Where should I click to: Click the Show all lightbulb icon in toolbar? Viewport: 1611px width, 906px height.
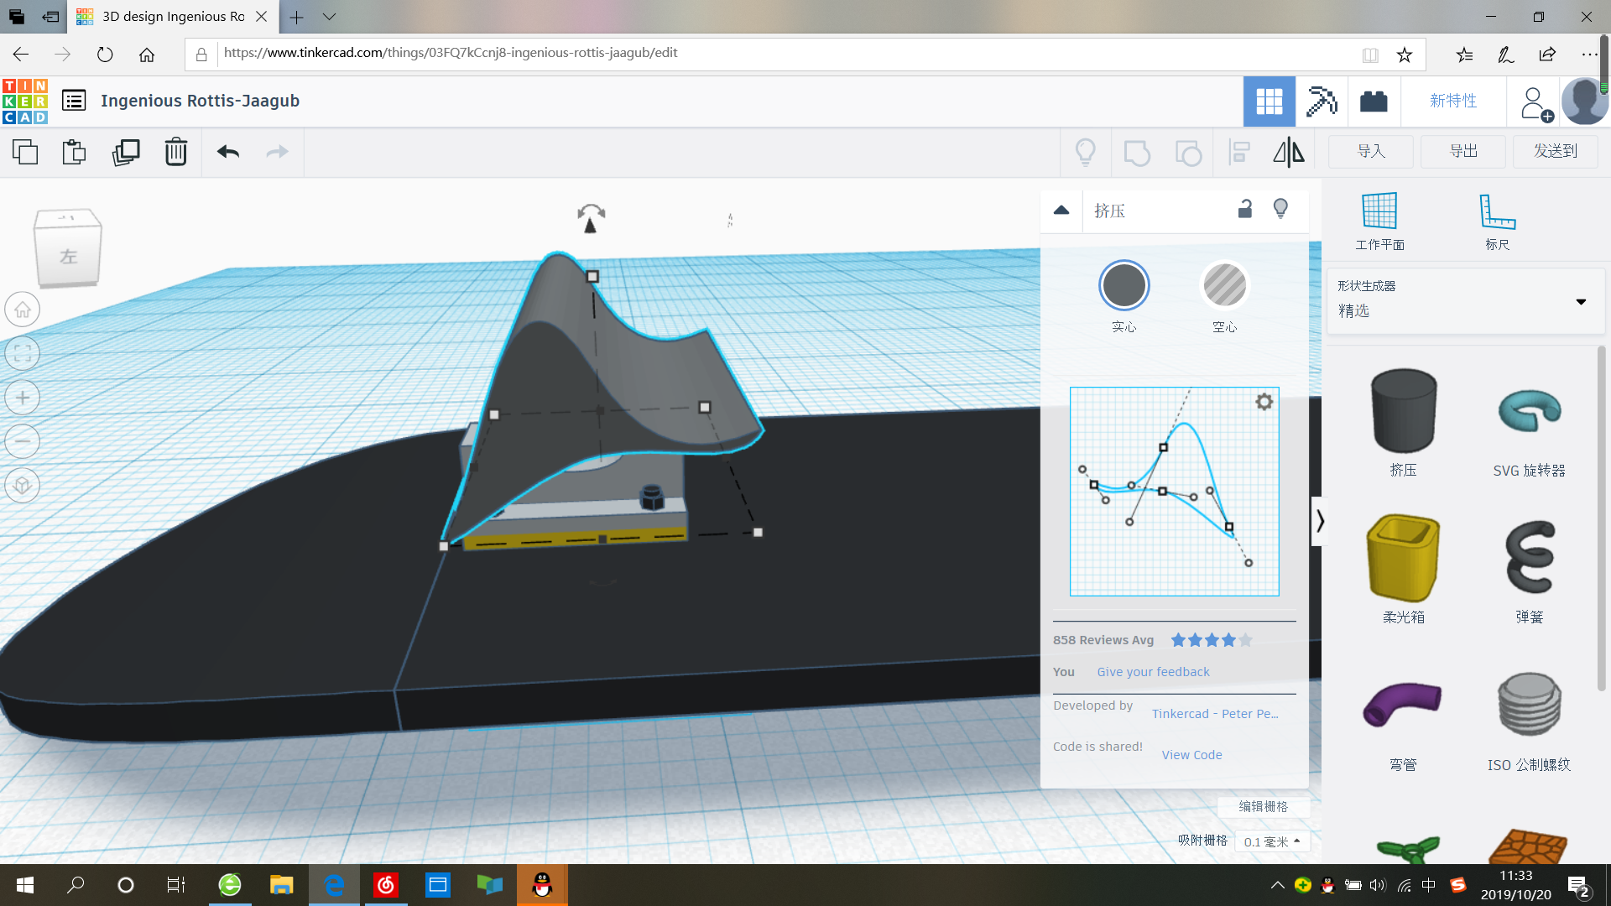pos(1086,152)
